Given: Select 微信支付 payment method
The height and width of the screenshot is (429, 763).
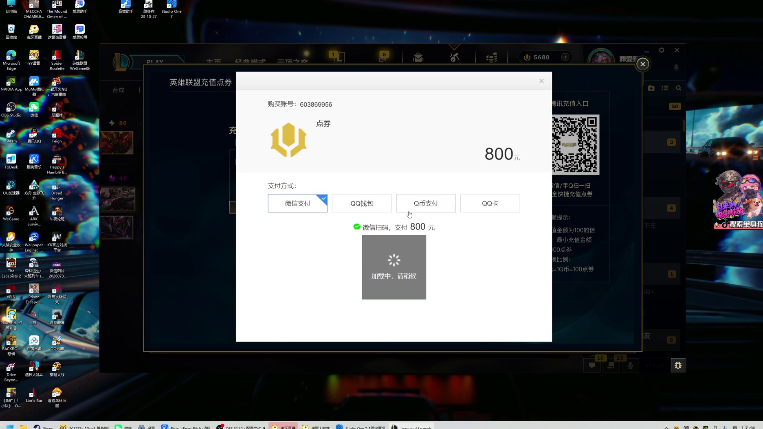Looking at the screenshot, I should (x=297, y=203).
